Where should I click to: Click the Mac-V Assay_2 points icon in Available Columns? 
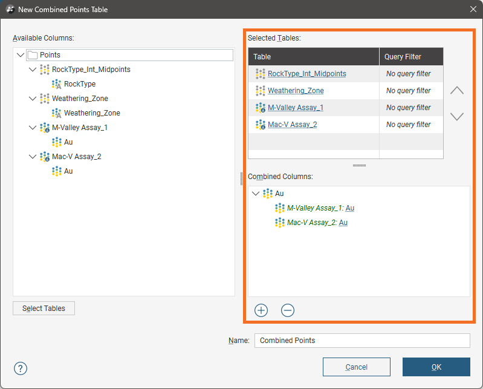click(x=45, y=157)
